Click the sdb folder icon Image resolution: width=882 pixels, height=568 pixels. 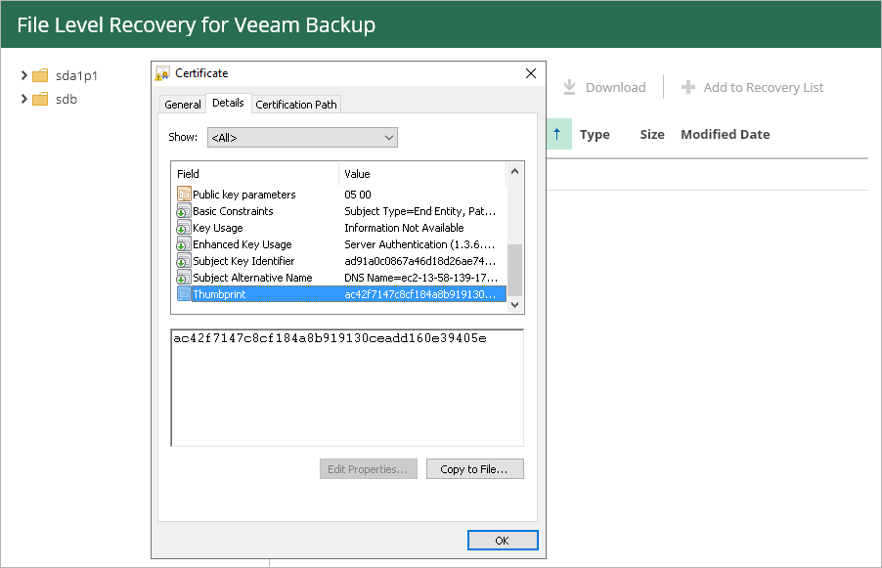pos(40,100)
